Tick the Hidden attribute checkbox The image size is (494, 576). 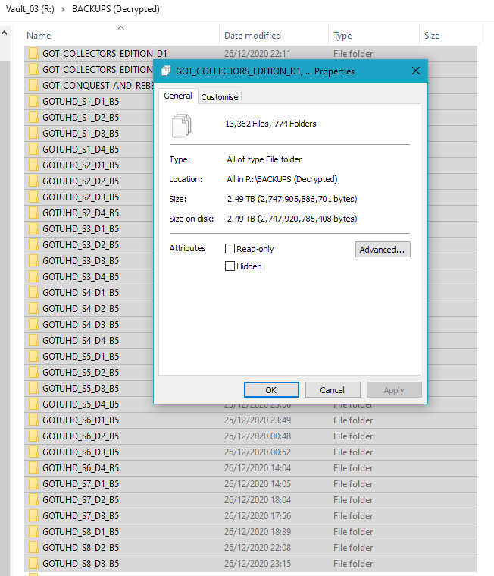(x=230, y=266)
